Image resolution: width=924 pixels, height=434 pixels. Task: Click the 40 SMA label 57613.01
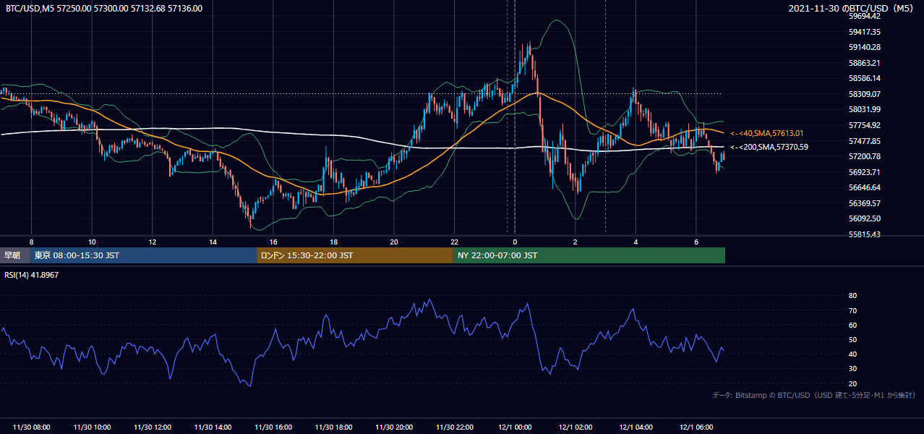pos(769,133)
